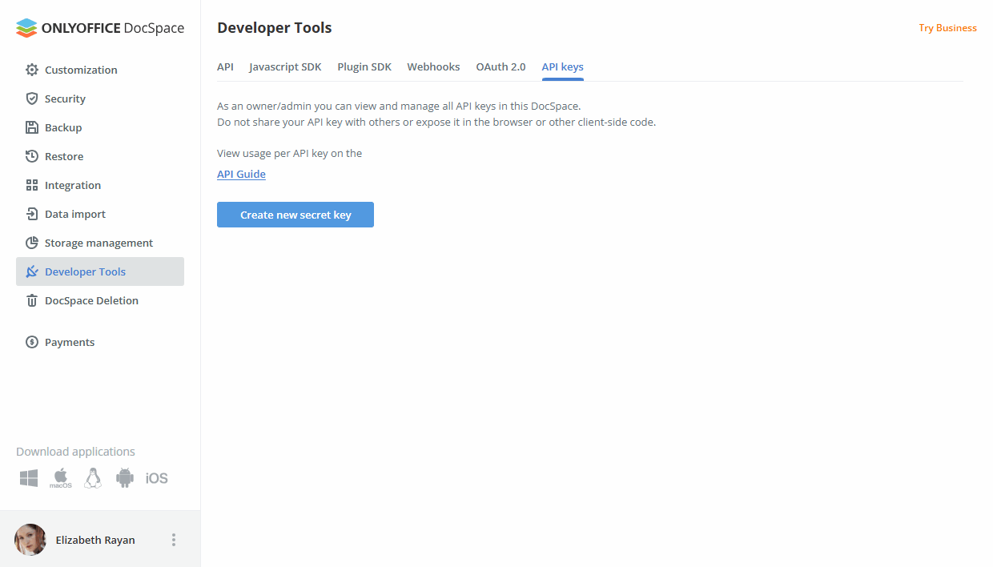Go to the Security settings
The image size is (993, 567).
click(100, 99)
